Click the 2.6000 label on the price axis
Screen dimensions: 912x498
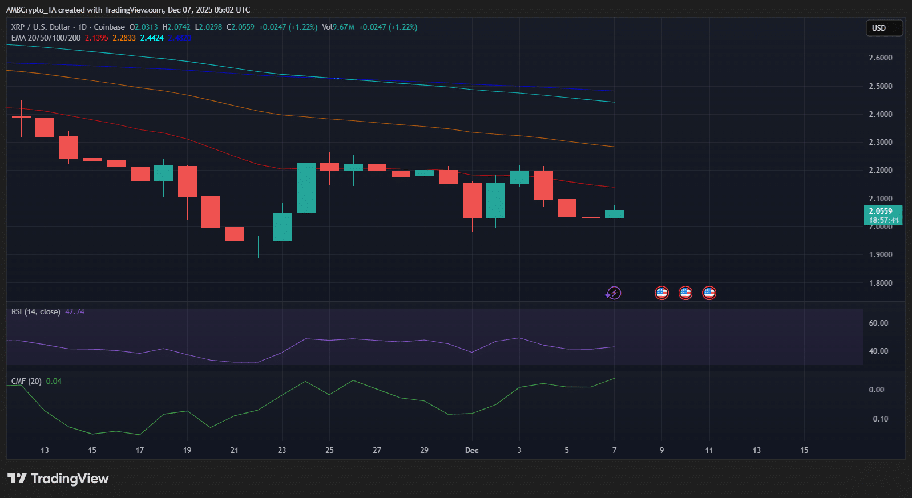point(880,58)
